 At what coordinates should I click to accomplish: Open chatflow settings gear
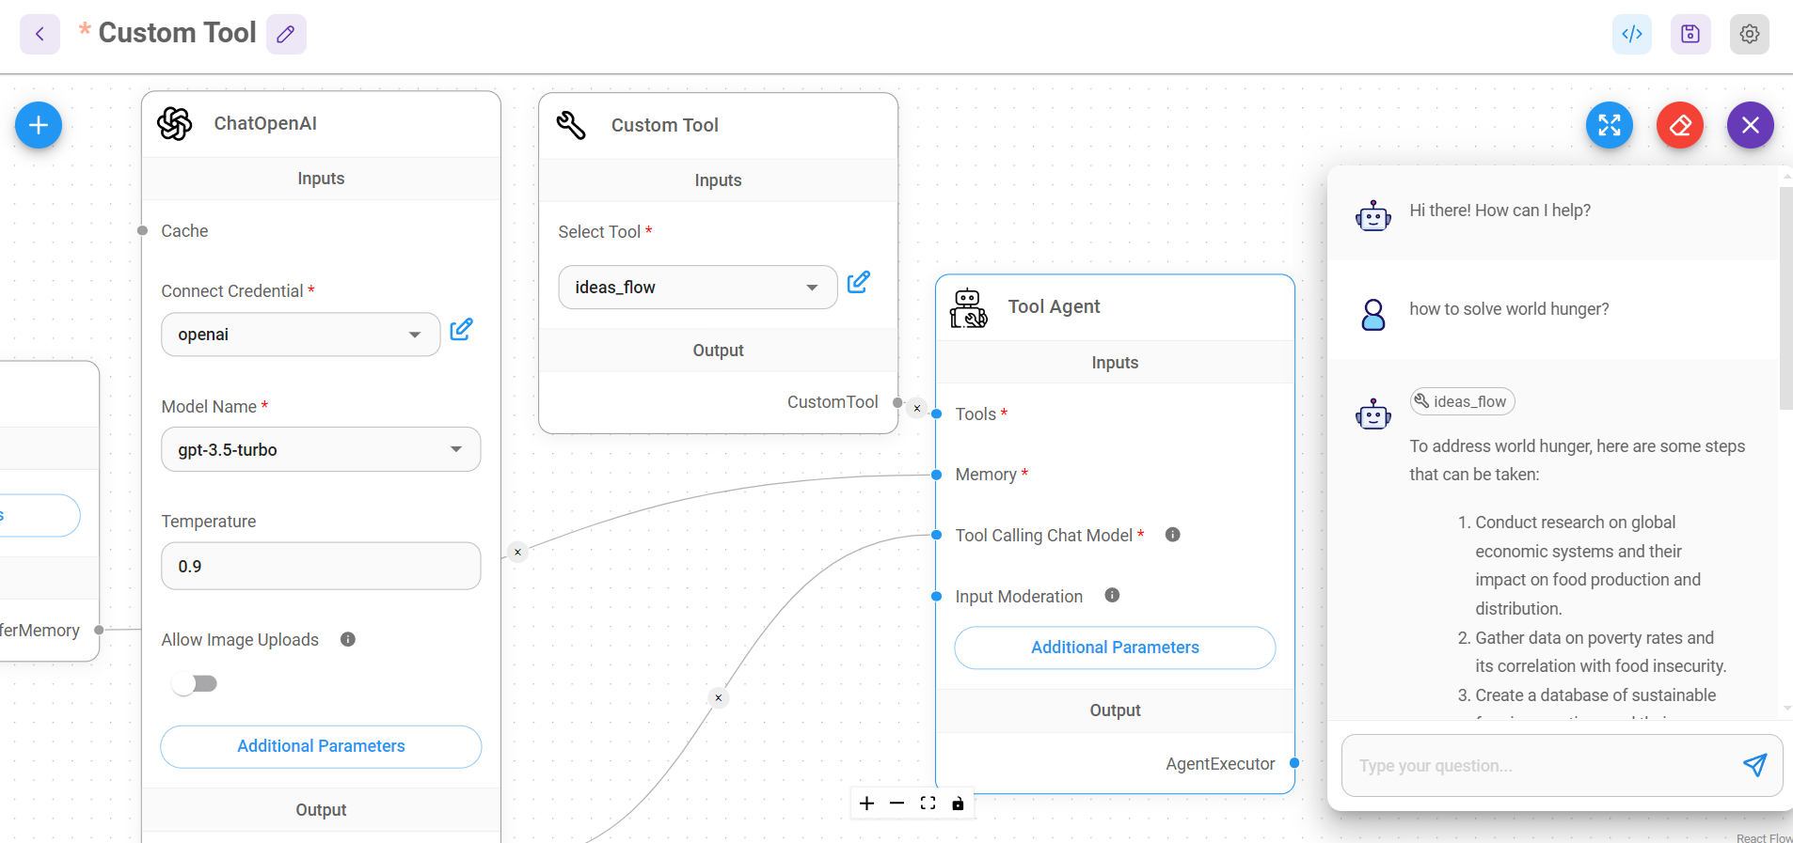(1749, 34)
